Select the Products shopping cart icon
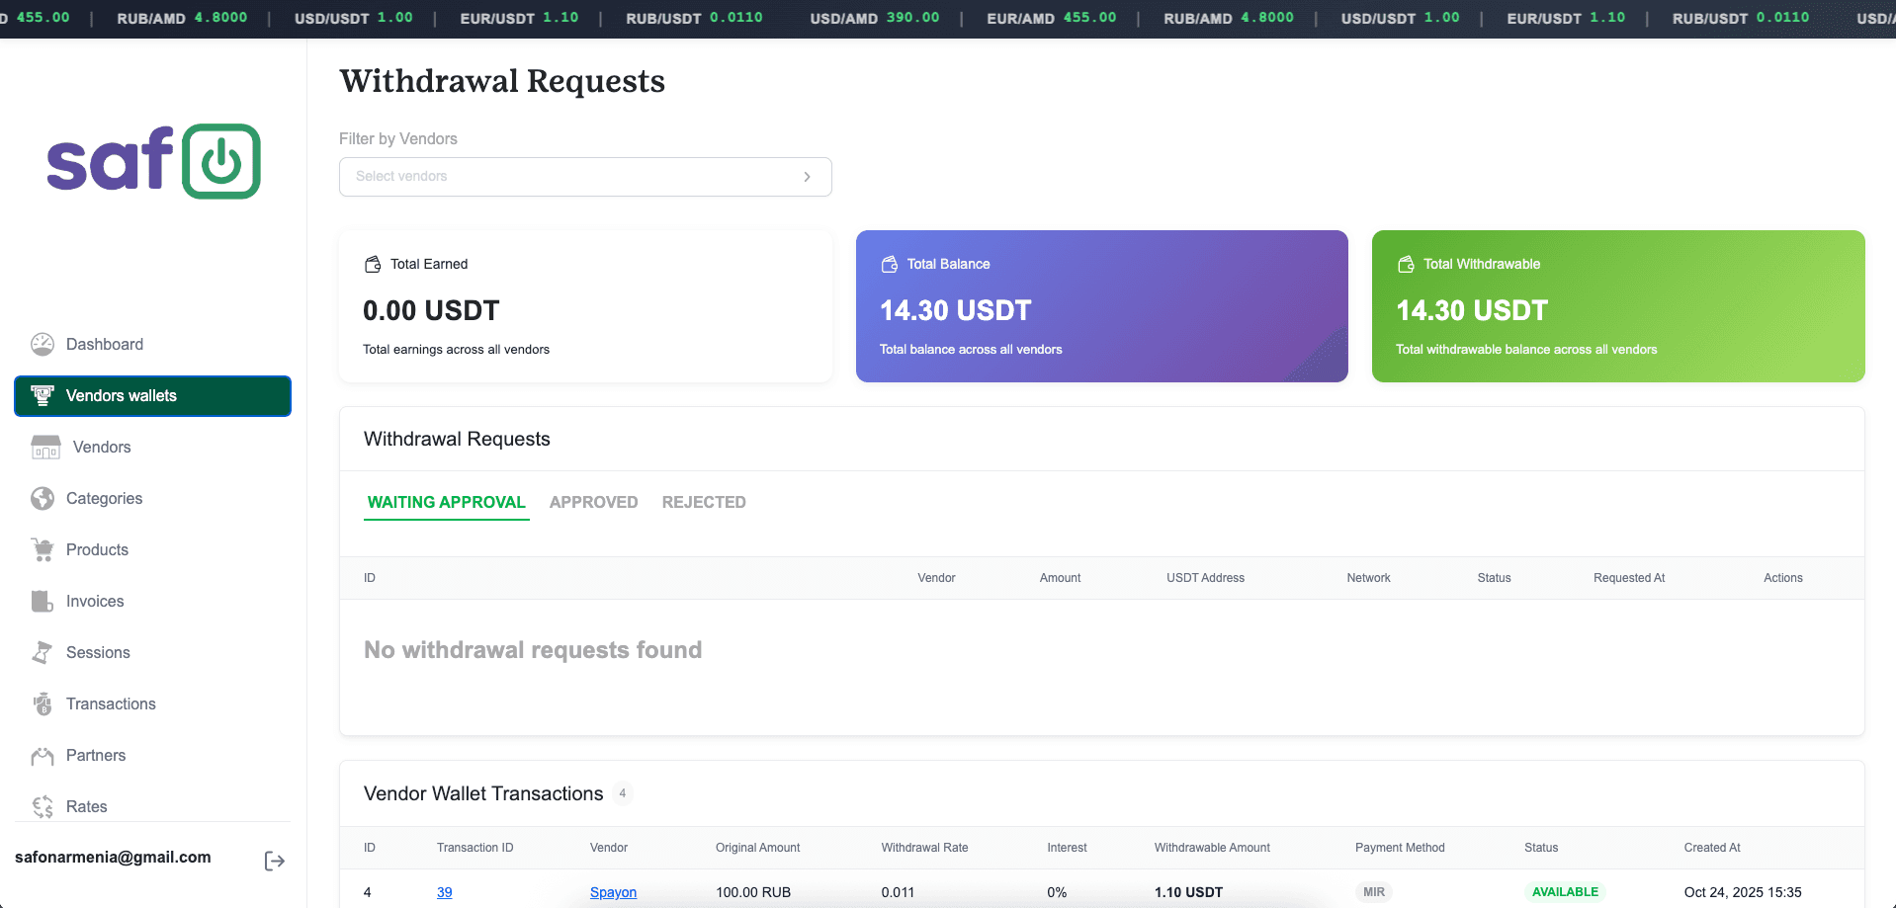 tap(43, 549)
